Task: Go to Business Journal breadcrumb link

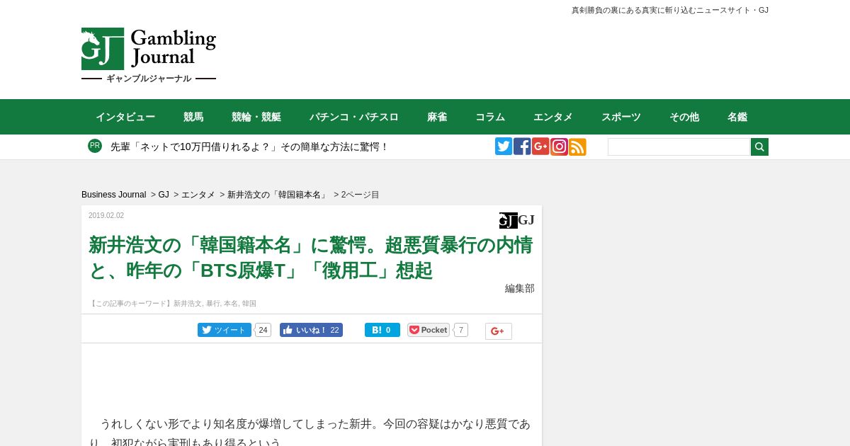Action: [113, 195]
